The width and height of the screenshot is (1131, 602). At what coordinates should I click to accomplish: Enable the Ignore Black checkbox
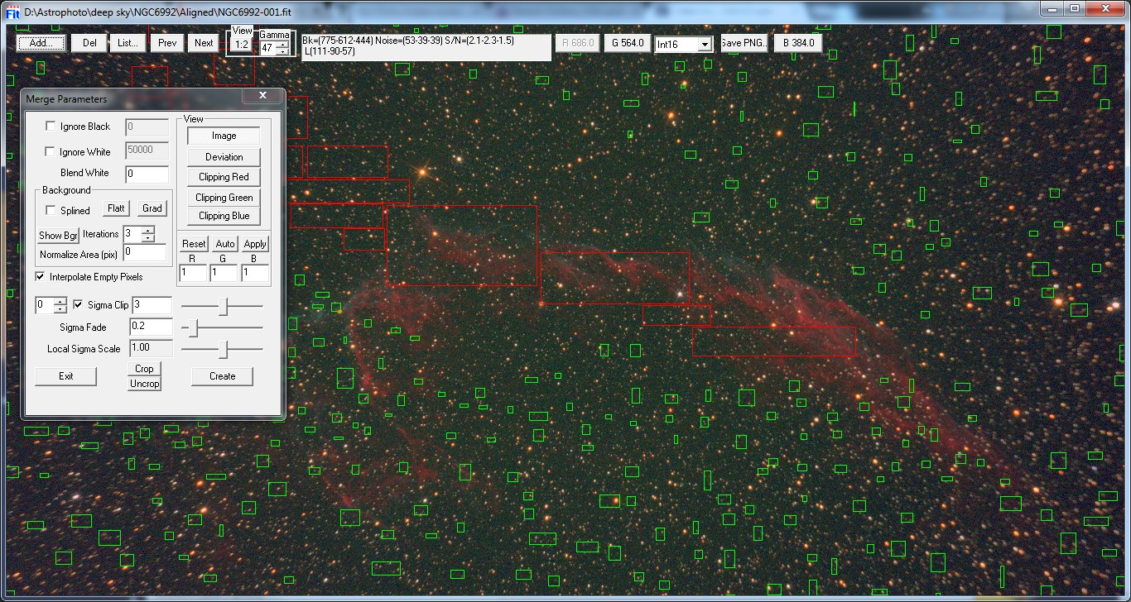[x=51, y=127]
